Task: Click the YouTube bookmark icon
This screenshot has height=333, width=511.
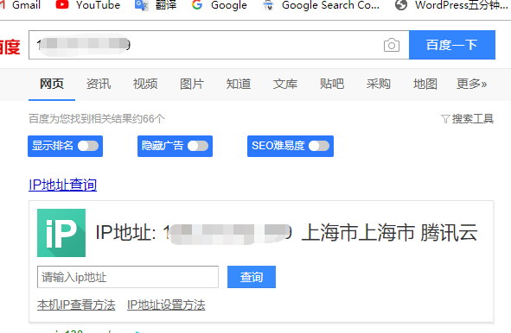Action: 62,4
